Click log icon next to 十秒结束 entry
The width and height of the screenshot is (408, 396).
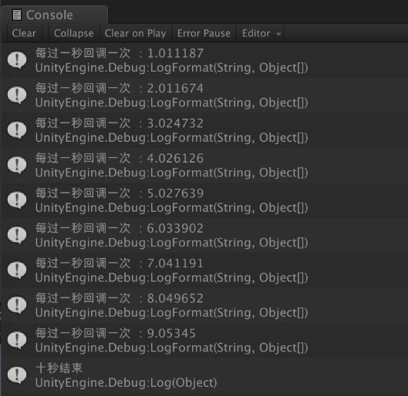[17, 375]
